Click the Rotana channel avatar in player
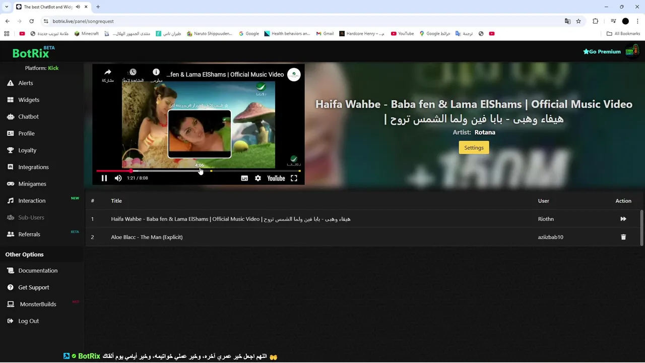 [x=294, y=75]
